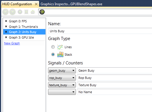Expand the texture_busy signal dropdown
Image resolution: width=152 pixels, height=112 pixels.
coord(62,85)
